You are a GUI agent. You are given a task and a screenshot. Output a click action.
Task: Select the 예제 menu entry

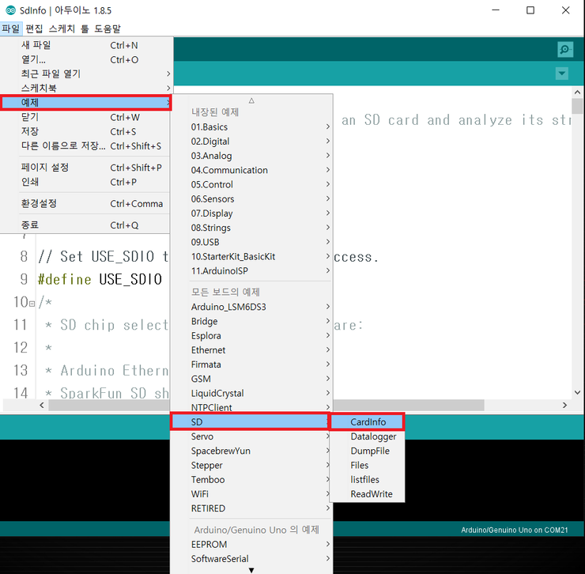(x=86, y=103)
